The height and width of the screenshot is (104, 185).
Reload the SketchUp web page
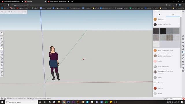[8, 5]
